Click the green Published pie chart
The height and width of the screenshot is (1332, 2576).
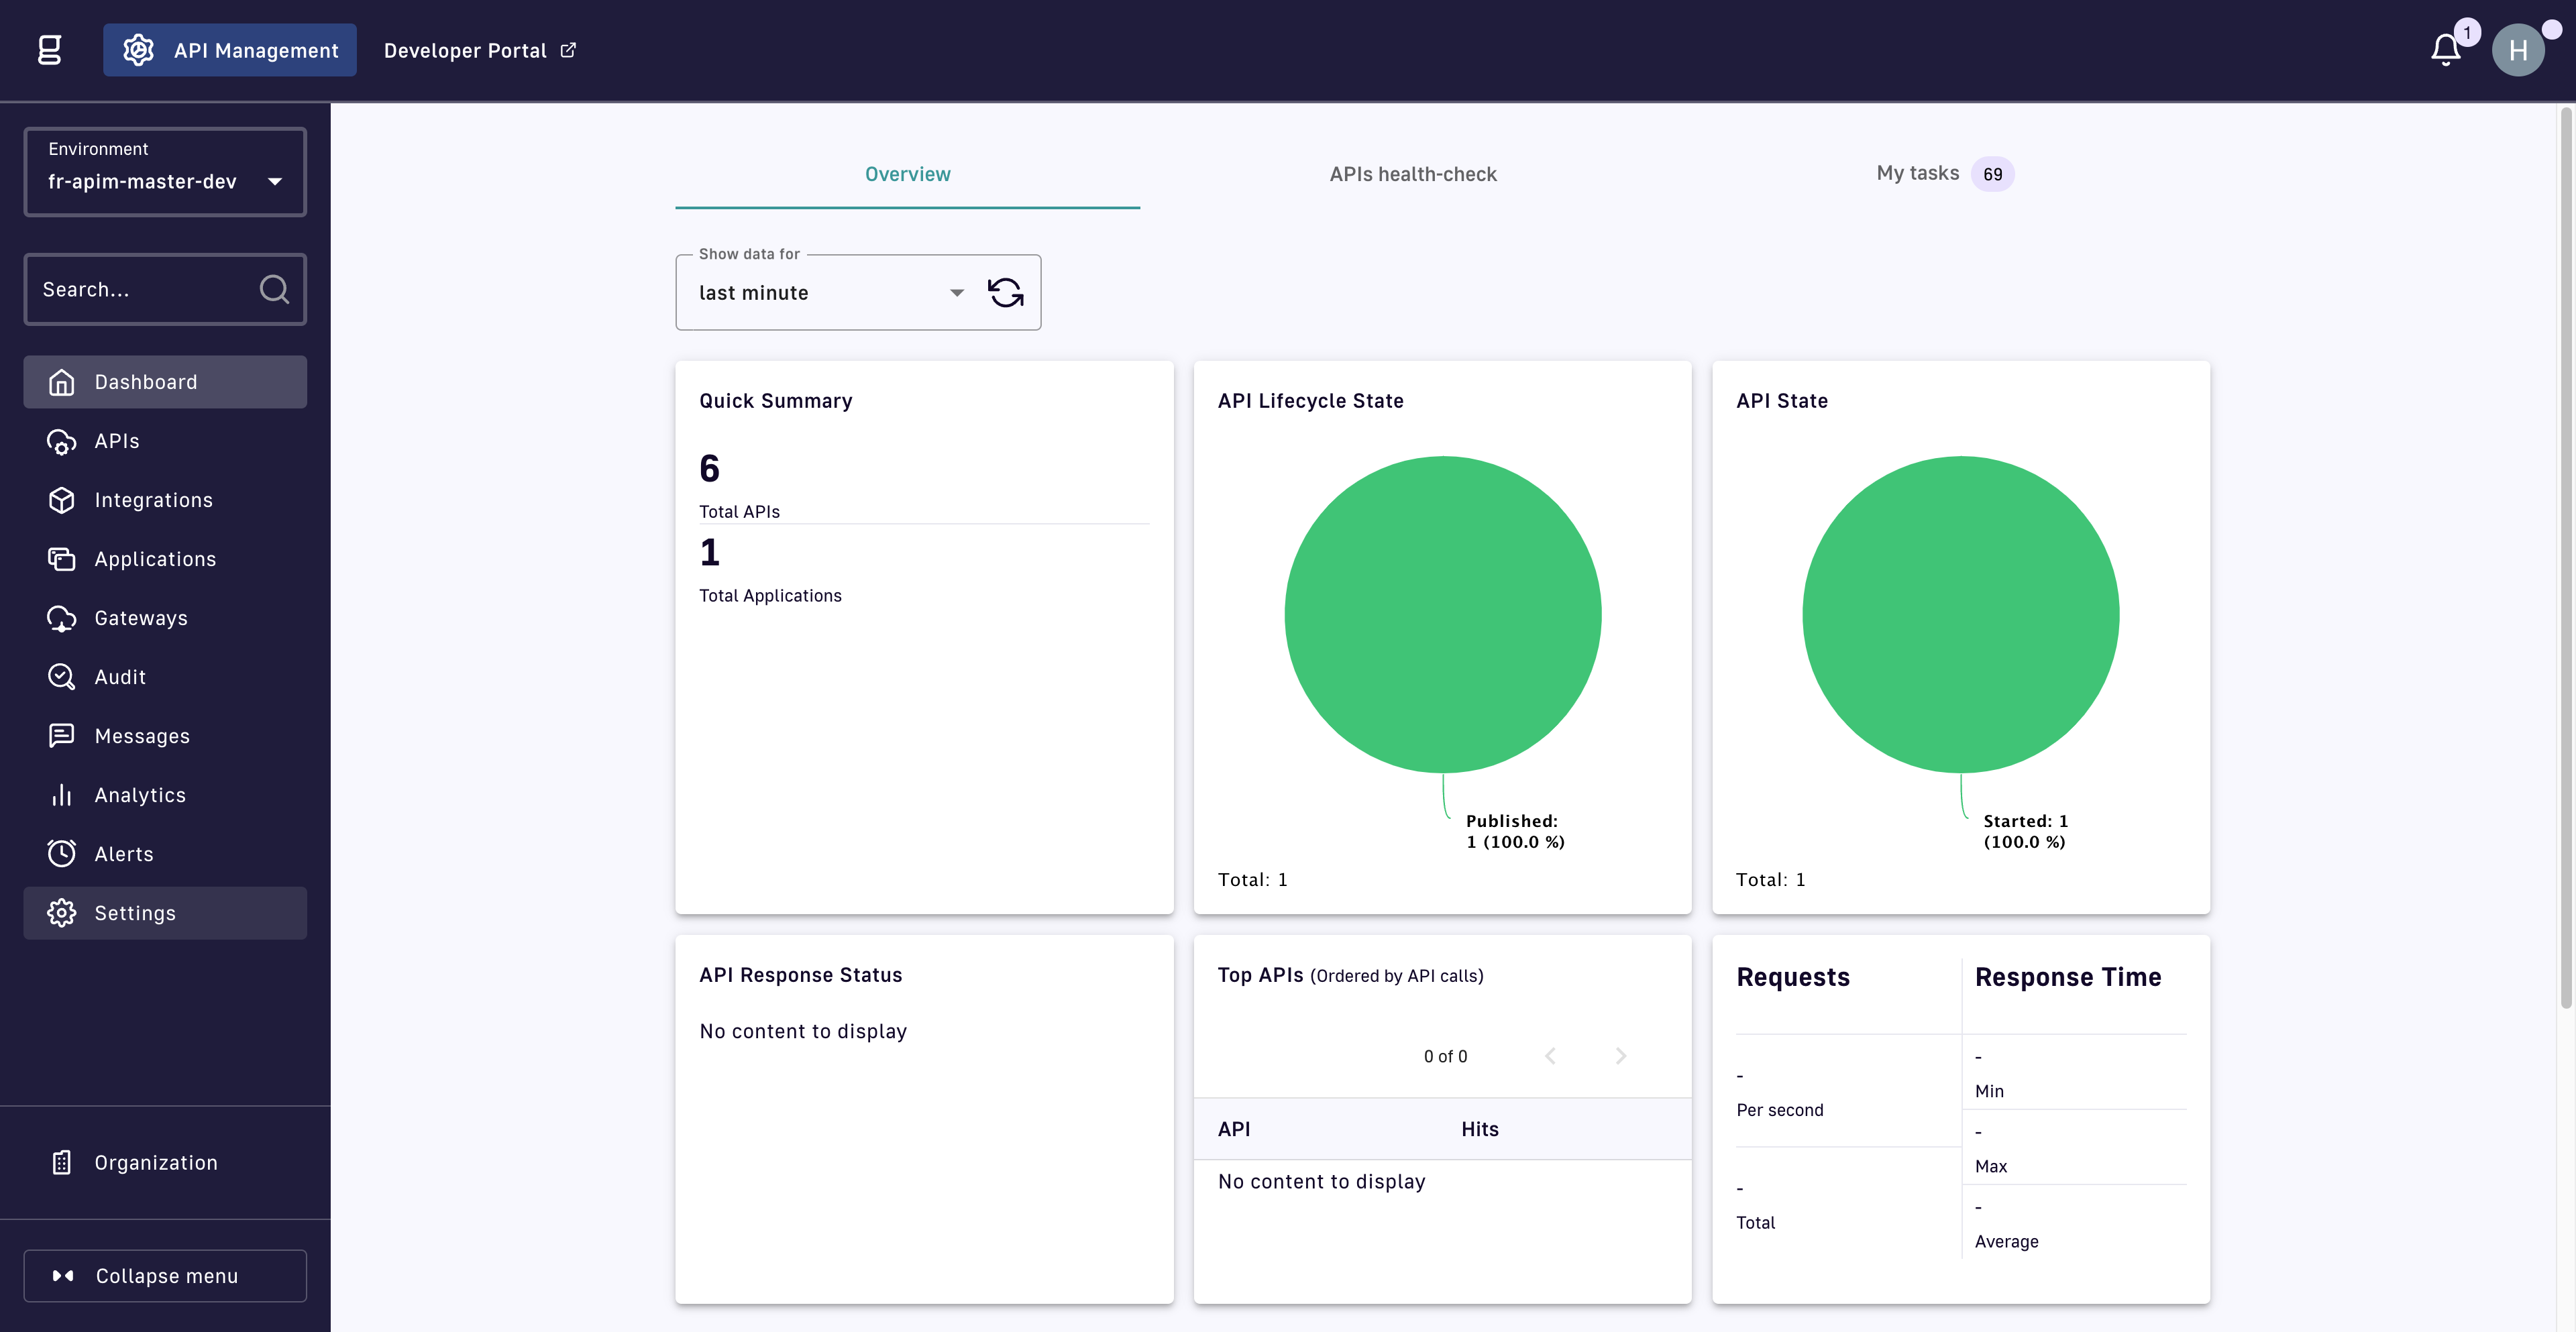point(1443,614)
